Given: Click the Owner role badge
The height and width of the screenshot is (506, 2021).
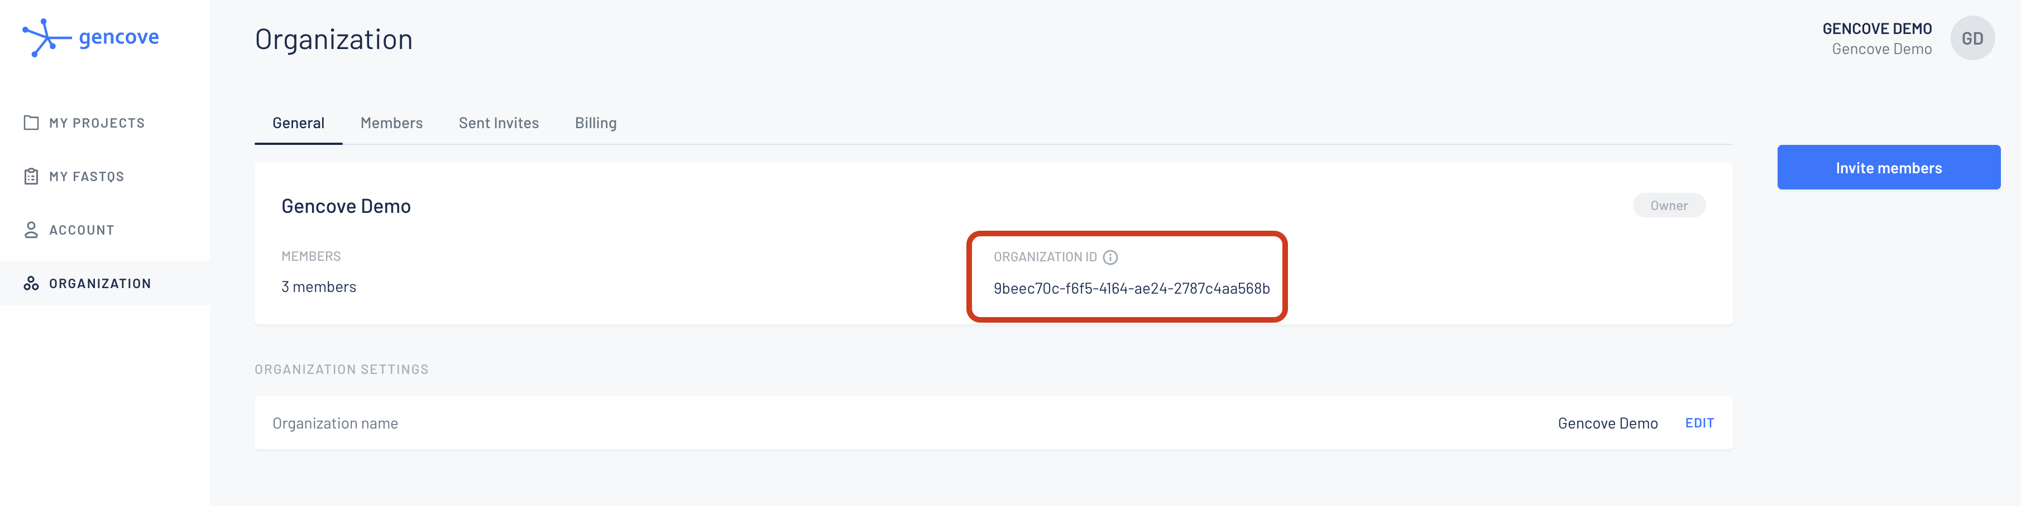Looking at the screenshot, I should 1669,205.
